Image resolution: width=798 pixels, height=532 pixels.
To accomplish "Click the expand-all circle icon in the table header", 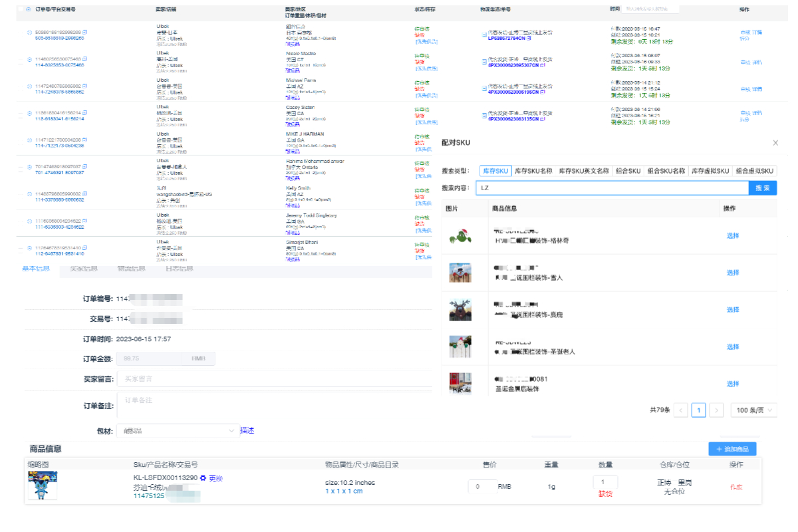I will point(27,10).
